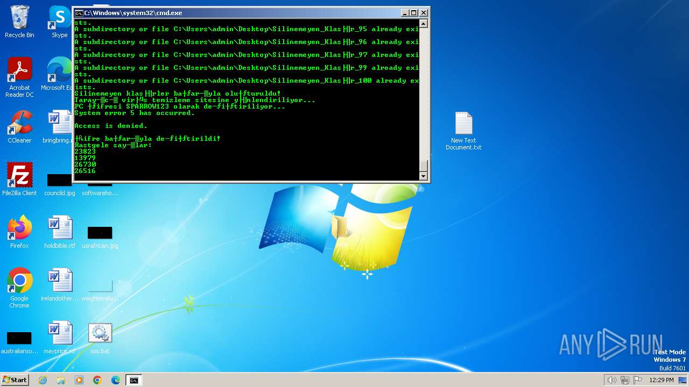
Task: Open Skype desktop shortcut
Action: (60, 21)
